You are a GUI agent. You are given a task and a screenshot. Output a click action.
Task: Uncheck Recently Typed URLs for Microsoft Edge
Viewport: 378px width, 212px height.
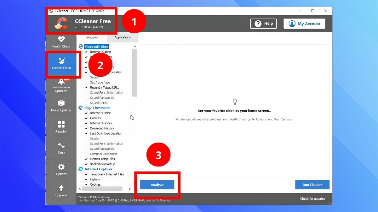point(86,87)
